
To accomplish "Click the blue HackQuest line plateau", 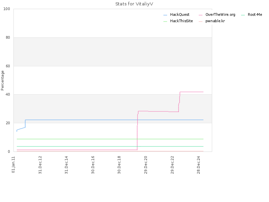I will pos(114,120).
